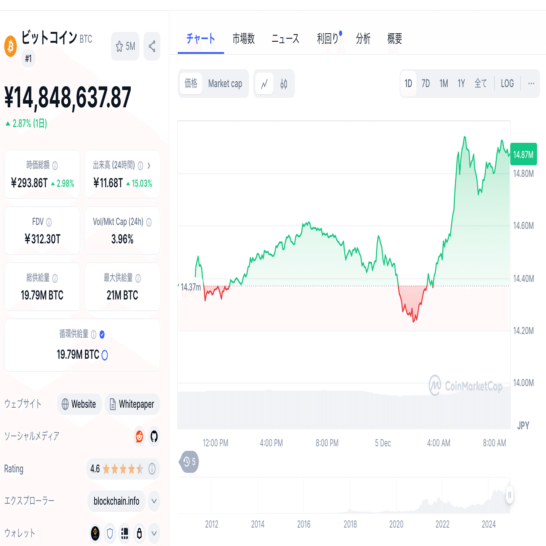Open the chart options ellipsis menu
The height and width of the screenshot is (546, 546).
531,84
